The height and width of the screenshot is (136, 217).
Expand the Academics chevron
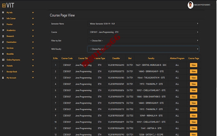click(x=33, y=30)
